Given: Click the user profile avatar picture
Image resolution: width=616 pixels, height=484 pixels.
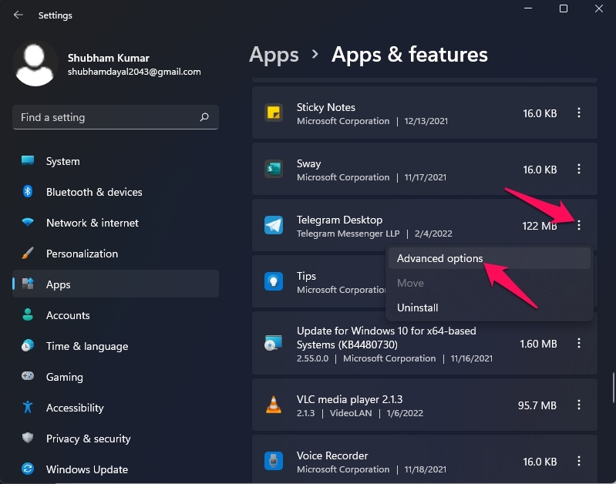Looking at the screenshot, I should coord(35,64).
